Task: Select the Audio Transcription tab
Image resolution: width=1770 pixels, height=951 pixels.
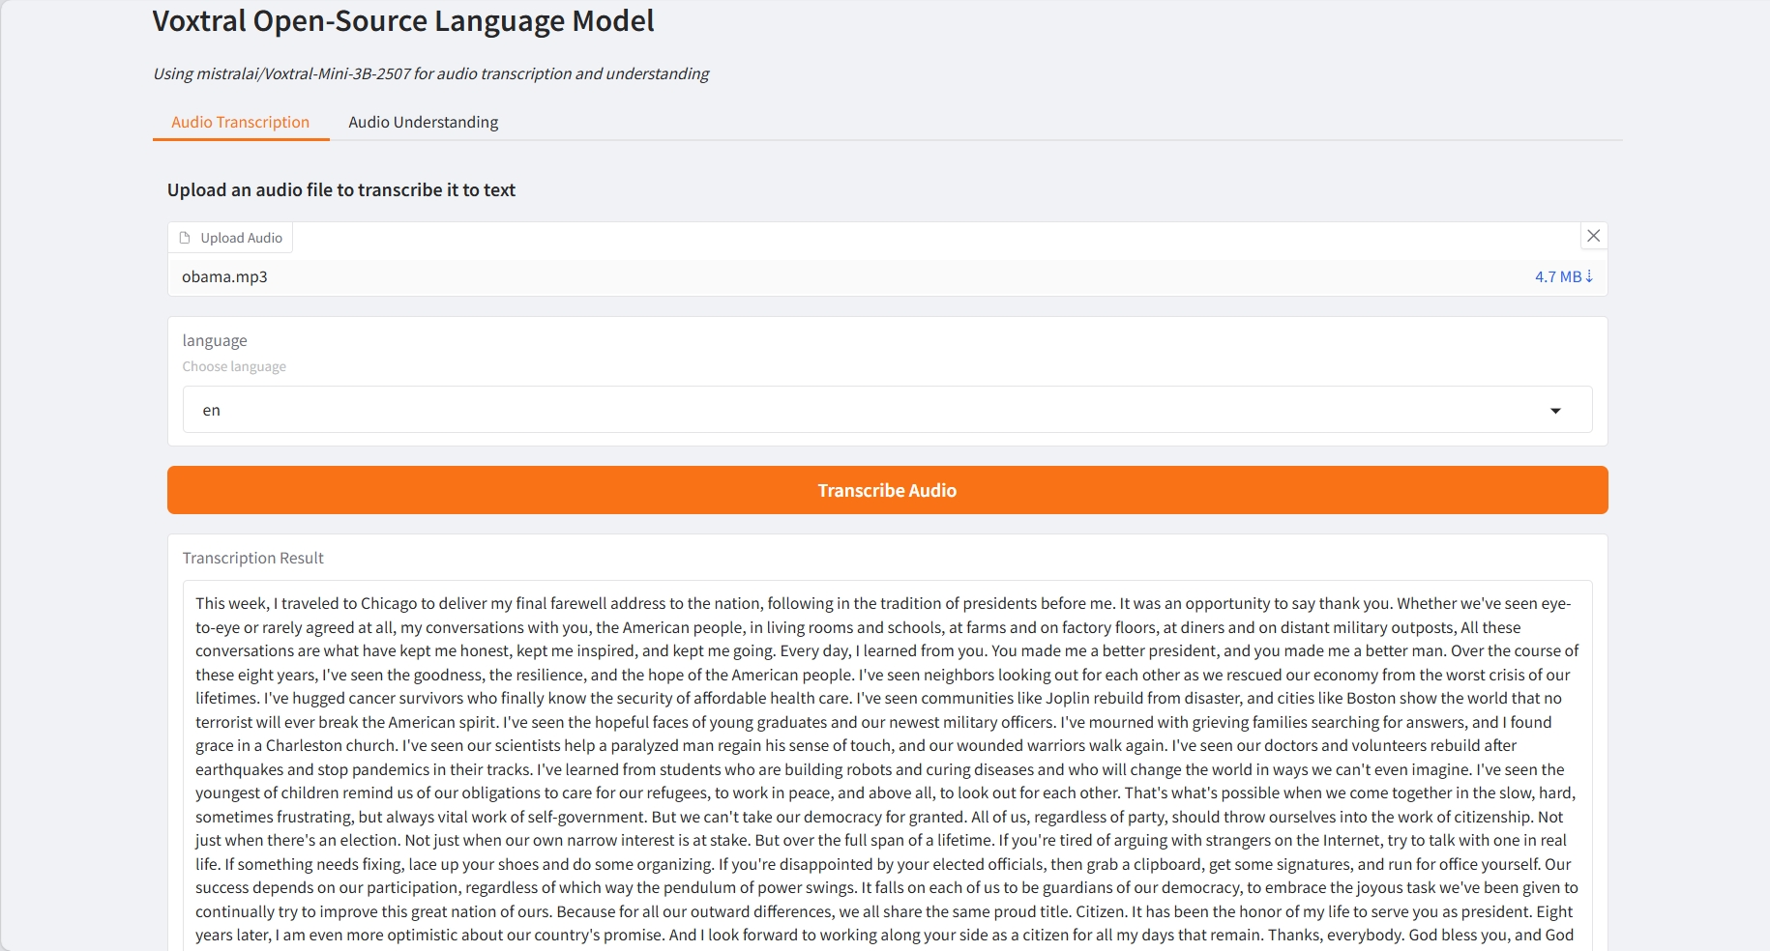Action: click(240, 122)
